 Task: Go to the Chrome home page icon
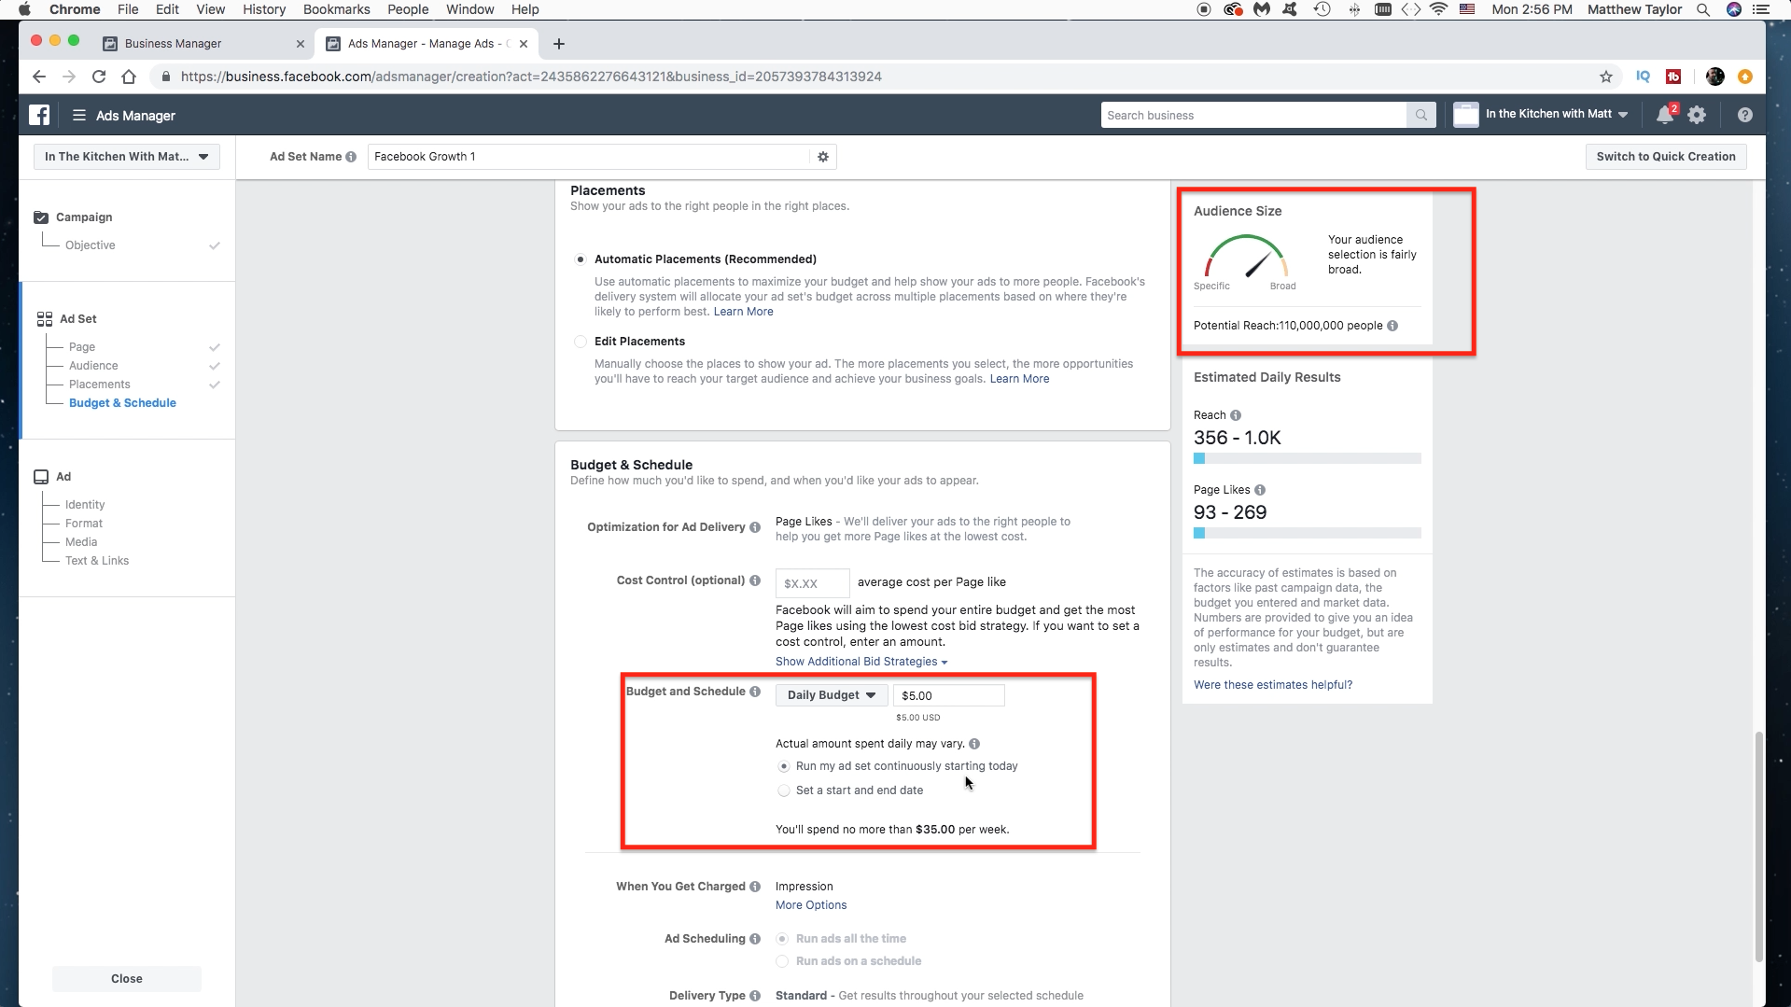[129, 77]
